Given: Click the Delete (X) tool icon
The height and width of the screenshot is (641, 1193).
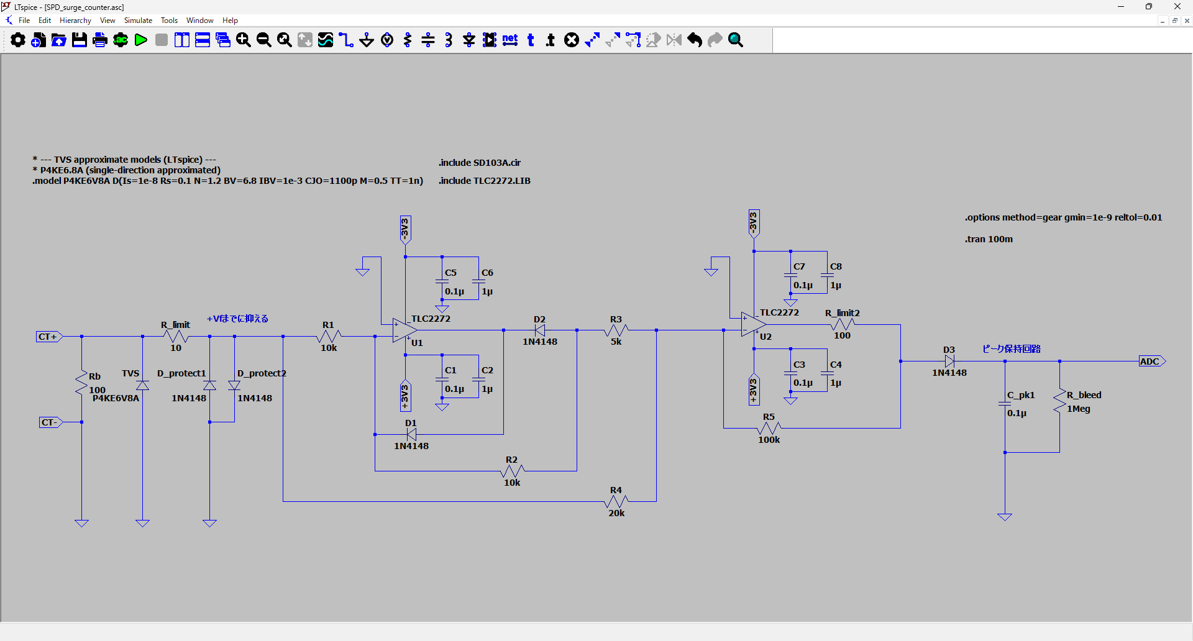Looking at the screenshot, I should [572, 40].
